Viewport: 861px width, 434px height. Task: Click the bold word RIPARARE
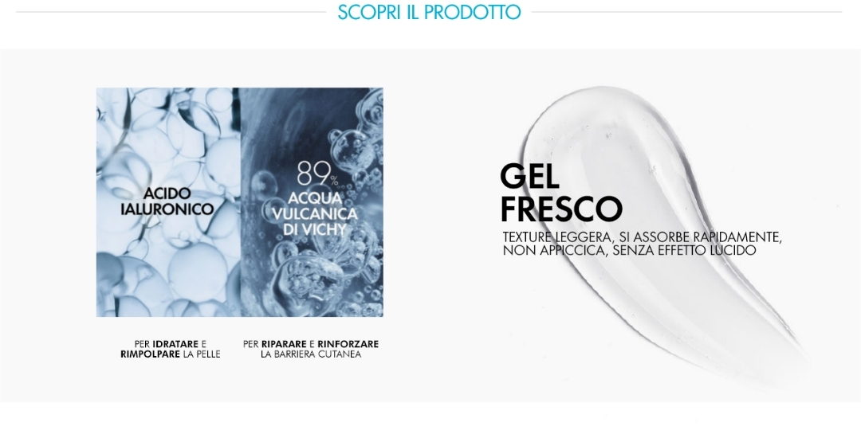tap(284, 344)
